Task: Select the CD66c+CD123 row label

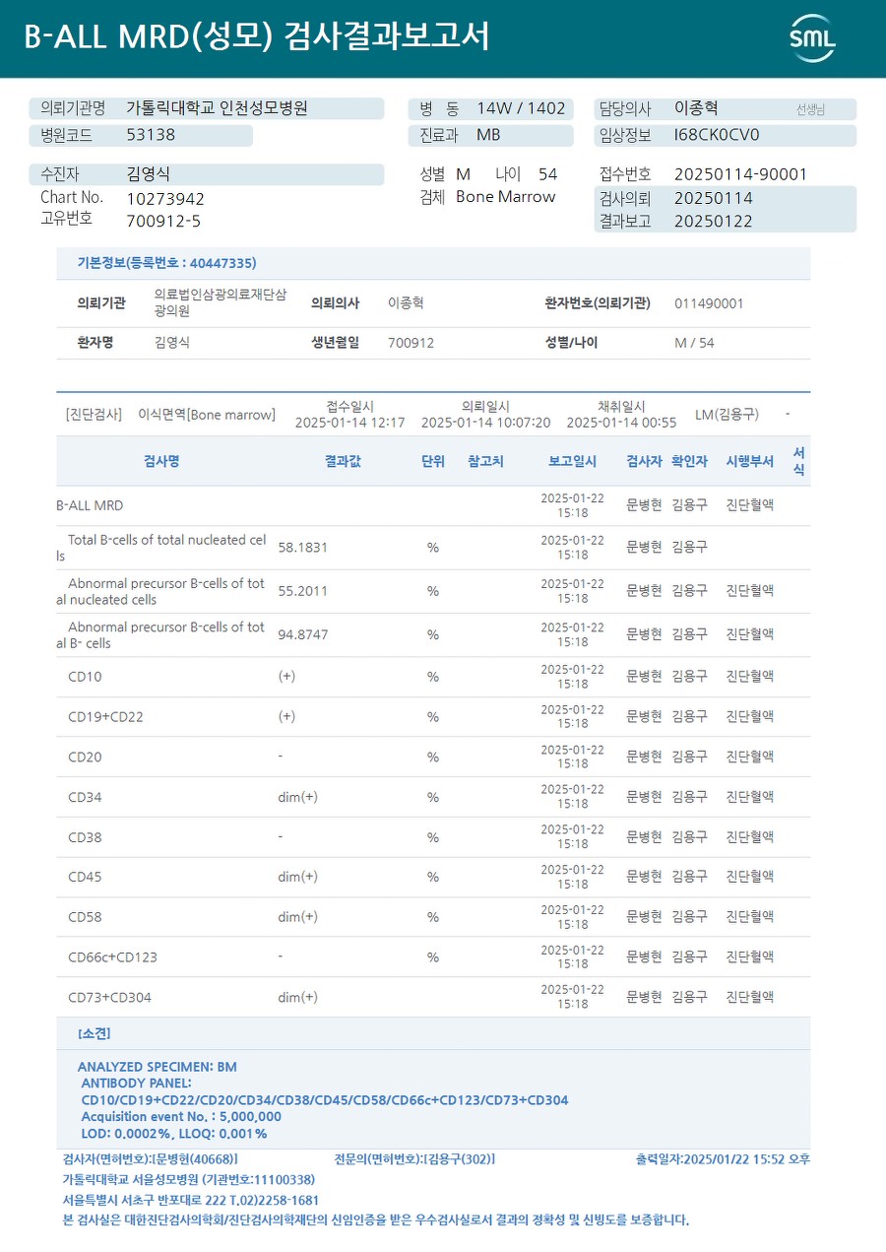Action: (x=112, y=956)
